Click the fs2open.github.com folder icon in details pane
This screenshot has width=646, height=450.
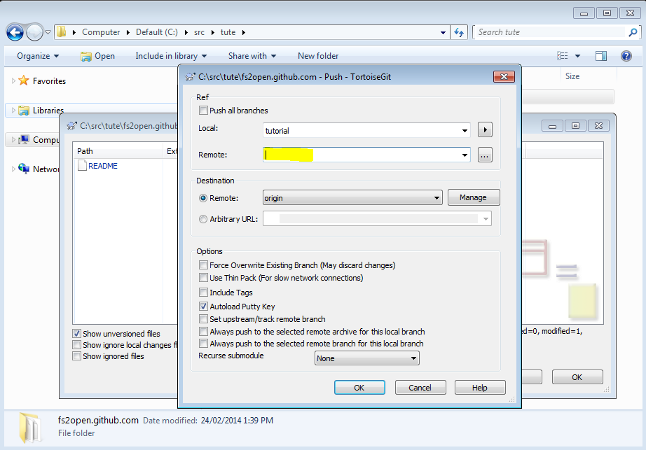(x=31, y=426)
